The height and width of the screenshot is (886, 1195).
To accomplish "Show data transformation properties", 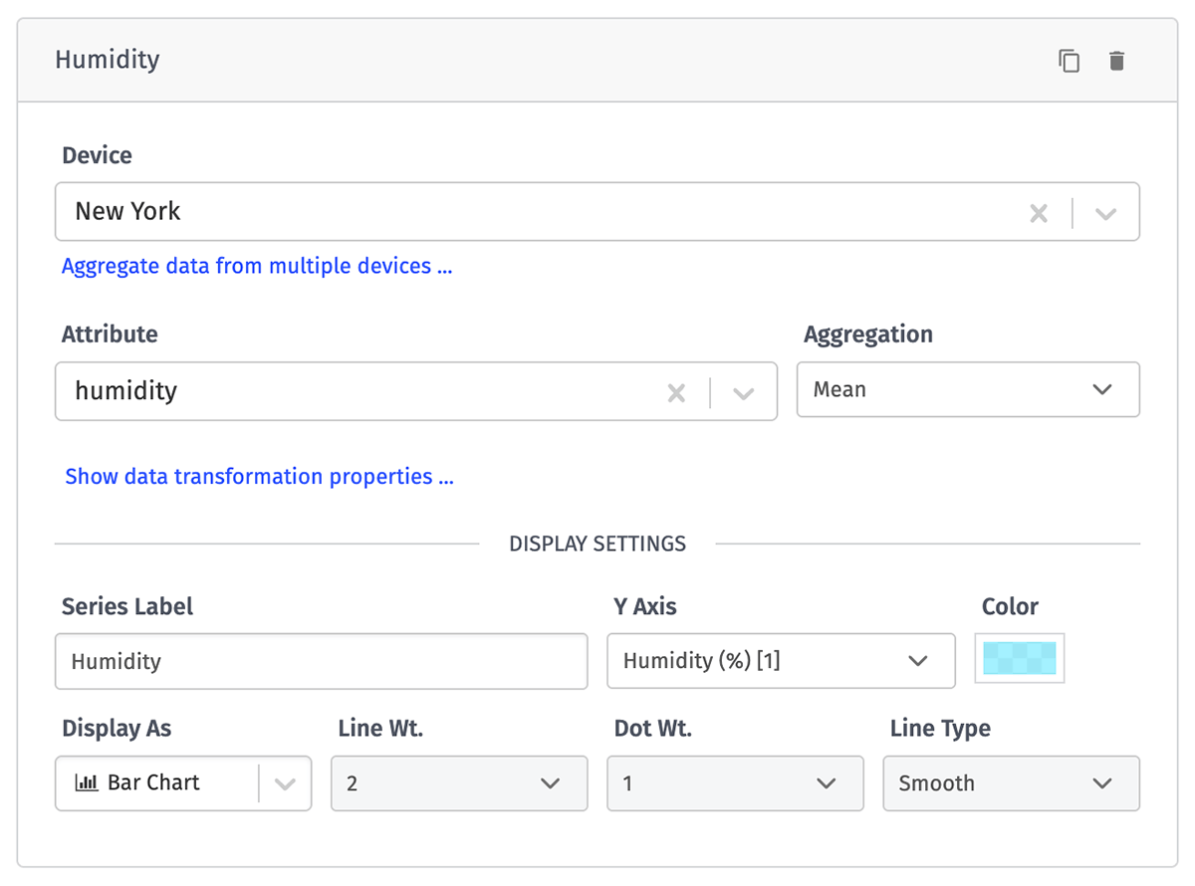I will point(259,477).
